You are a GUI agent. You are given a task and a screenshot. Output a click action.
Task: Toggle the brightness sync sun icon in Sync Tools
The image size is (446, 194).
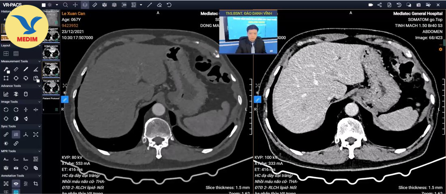(6, 143)
